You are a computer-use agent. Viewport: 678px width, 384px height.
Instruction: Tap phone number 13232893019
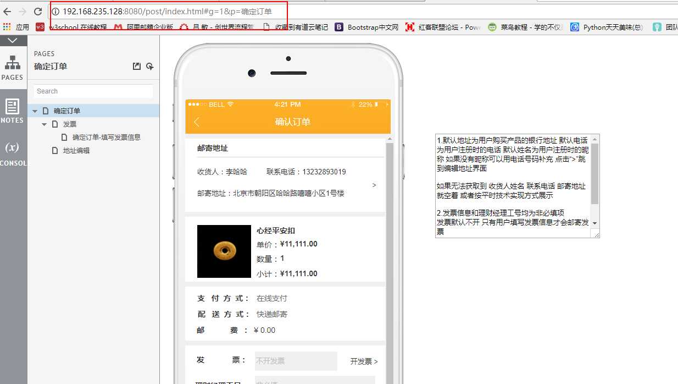click(x=324, y=172)
